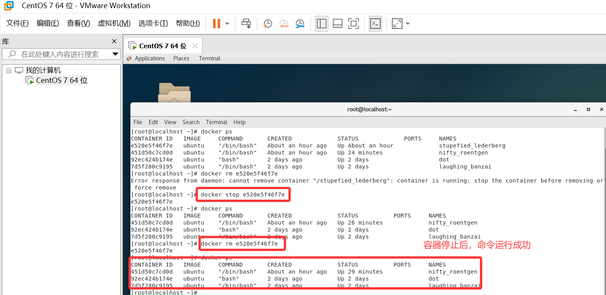Open the 虚拟机(M) menu
The image size is (606, 295).
114,23
